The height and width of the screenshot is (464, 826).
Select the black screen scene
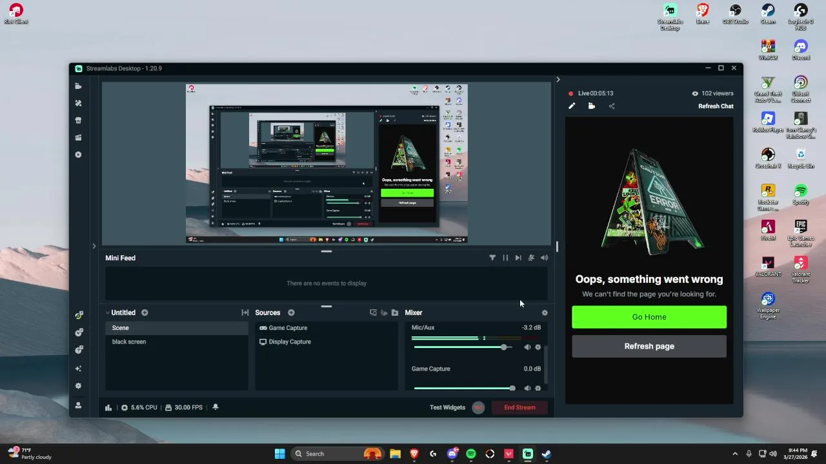[x=176, y=342]
